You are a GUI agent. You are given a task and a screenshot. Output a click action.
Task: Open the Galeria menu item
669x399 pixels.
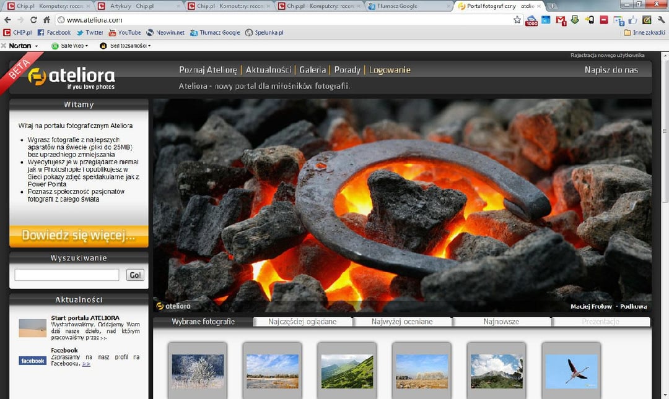[x=312, y=70]
